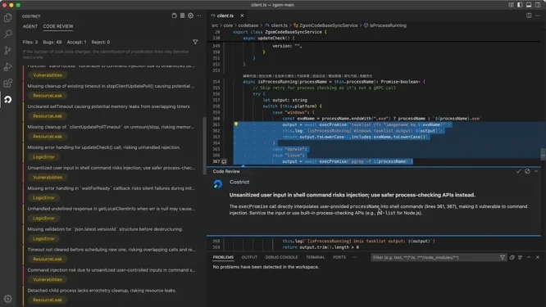
Task: Open 'Unhandled undefined response in getLocalClientInfo' issue
Action: (111, 209)
